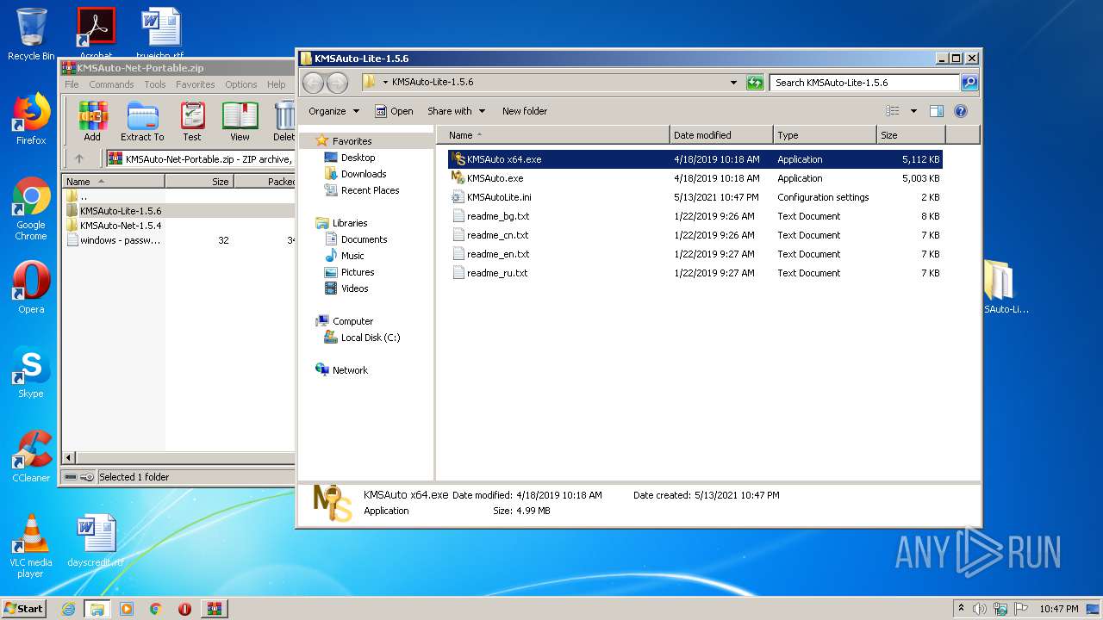This screenshot has height=620, width=1103.
Task: Expand Organize dropdown menu
Action: click(x=333, y=111)
